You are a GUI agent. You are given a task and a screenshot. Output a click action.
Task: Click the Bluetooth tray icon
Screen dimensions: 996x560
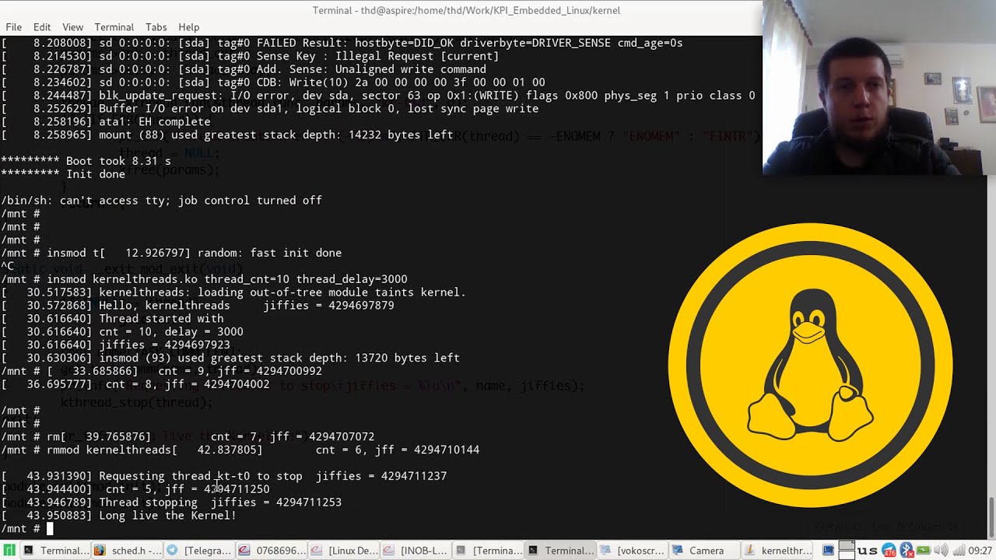pos(907,550)
